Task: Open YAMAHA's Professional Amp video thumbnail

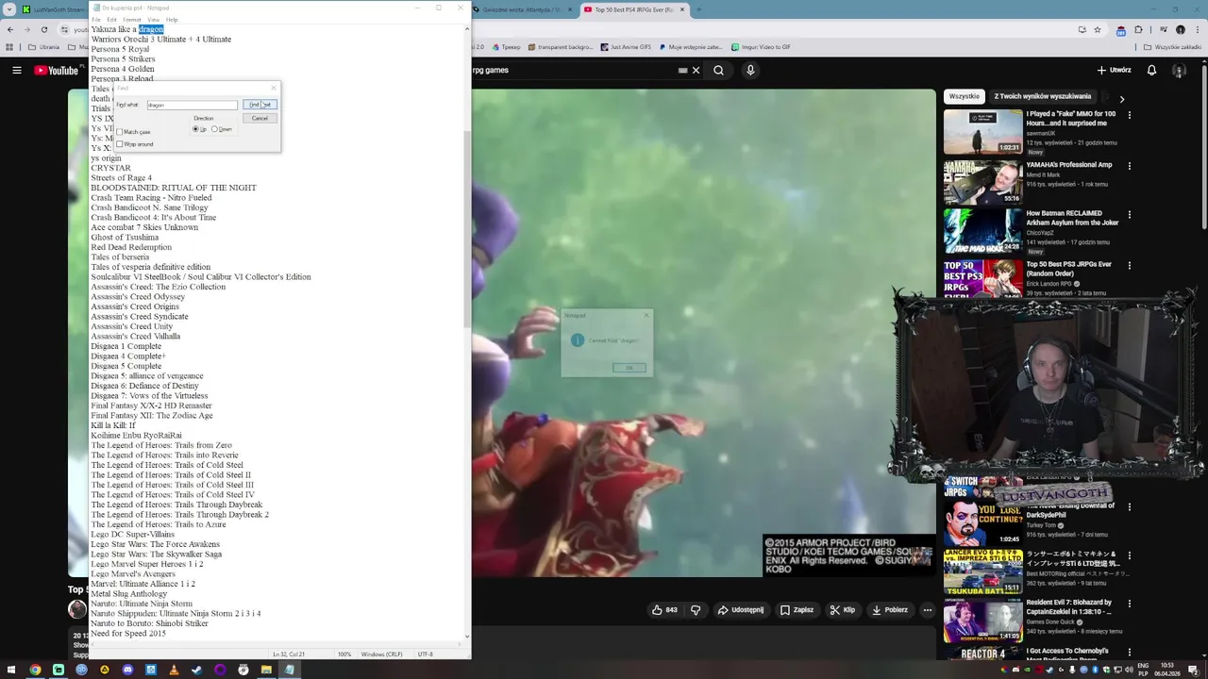Action: tap(982, 181)
